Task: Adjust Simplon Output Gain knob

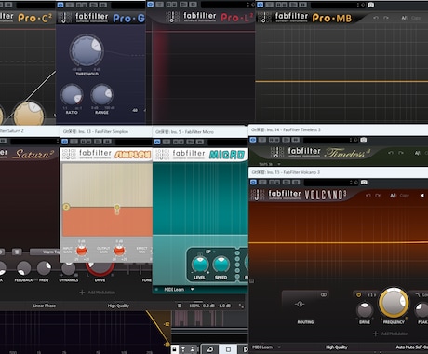Action: tap(119, 251)
